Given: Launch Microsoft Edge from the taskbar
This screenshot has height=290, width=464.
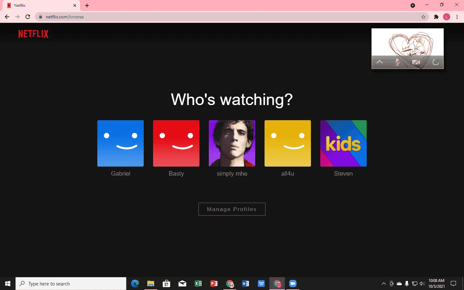Looking at the screenshot, I should (x=135, y=284).
